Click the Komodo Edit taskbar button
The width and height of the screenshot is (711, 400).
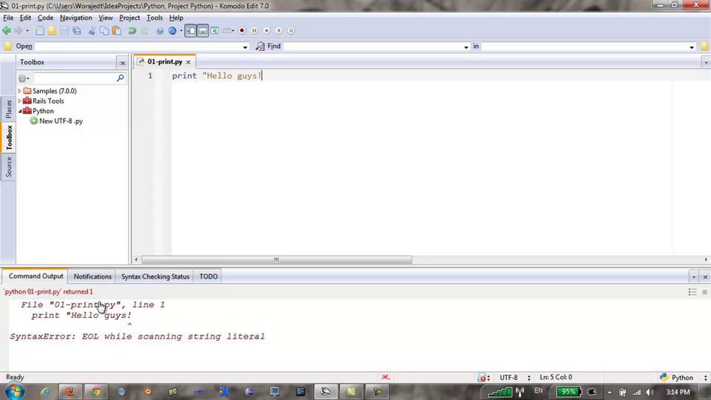tap(326, 392)
